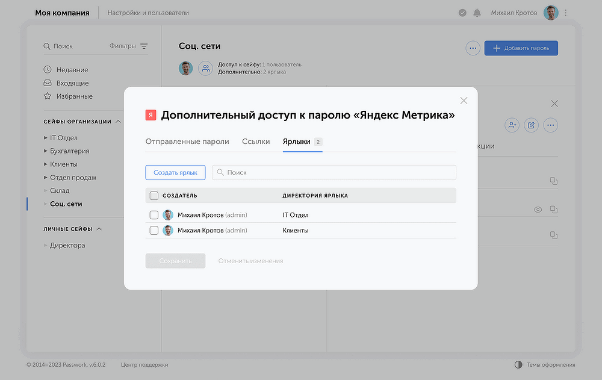Screen dimensions: 602x380
Task: Click the add user icon in right panel
Action: (512, 125)
